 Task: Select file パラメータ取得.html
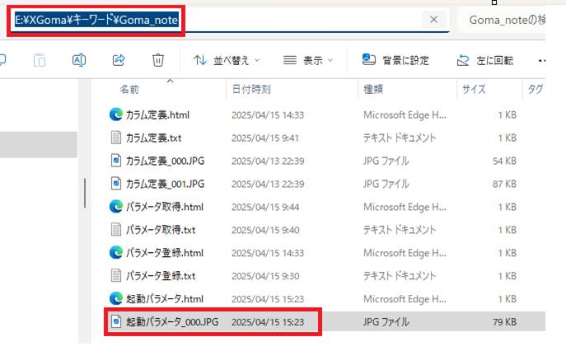click(x=165, y=207)
